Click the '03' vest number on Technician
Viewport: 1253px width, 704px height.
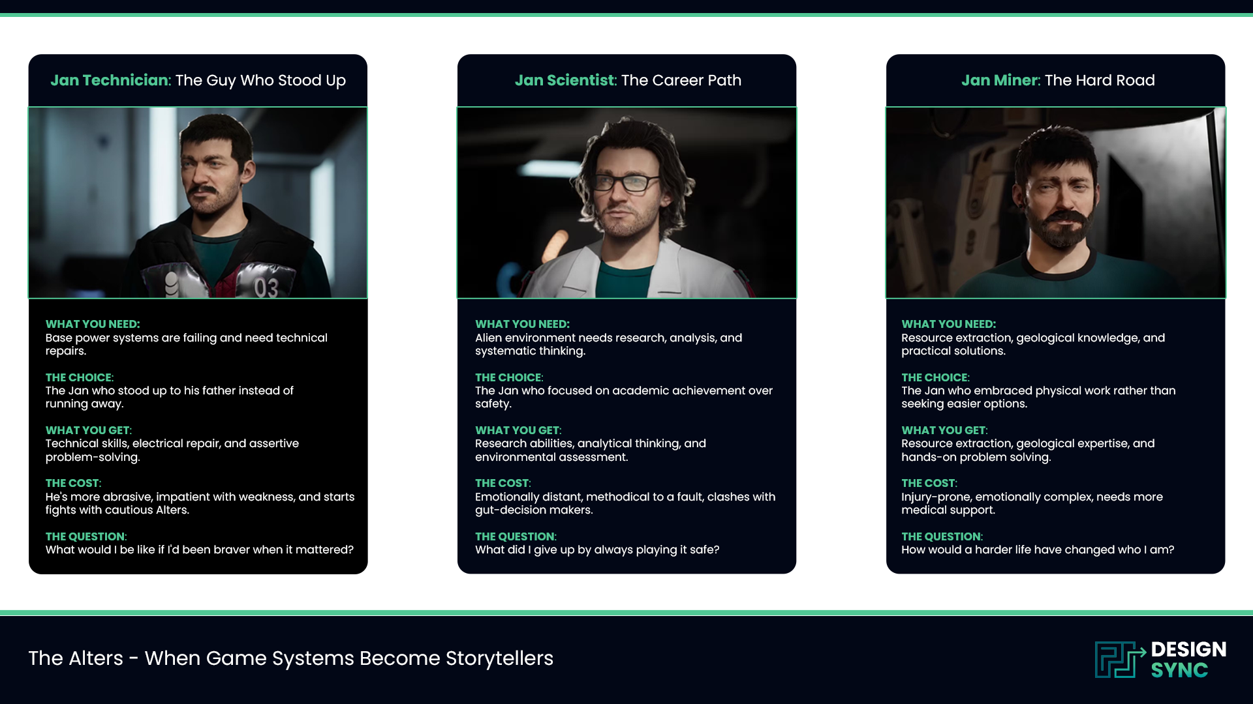(266, 287)
